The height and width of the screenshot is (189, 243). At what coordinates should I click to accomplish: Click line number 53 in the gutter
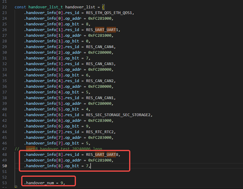pos(5,183)
